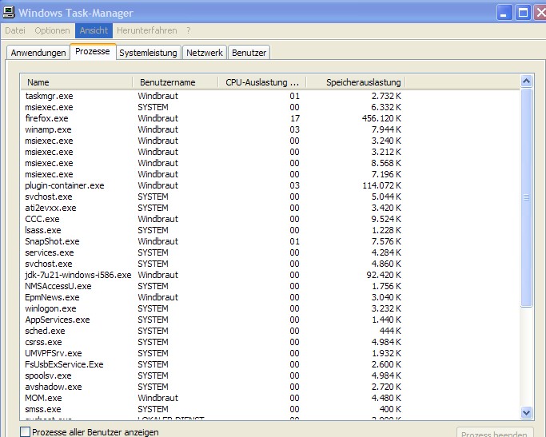Click the scroll up arrow
546x437 pixels.
tap(526, 81)
